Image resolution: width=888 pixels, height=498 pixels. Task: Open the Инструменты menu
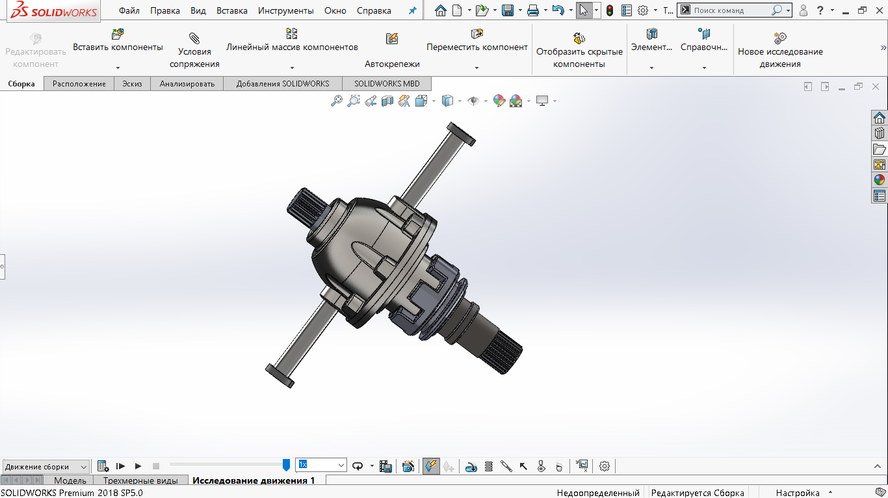point(286,10)
